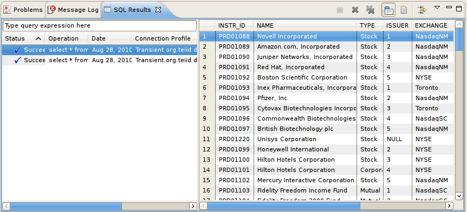Click row number 5 in results grid
The width and height of the screenshot is (467, 212).
point(207,77)
